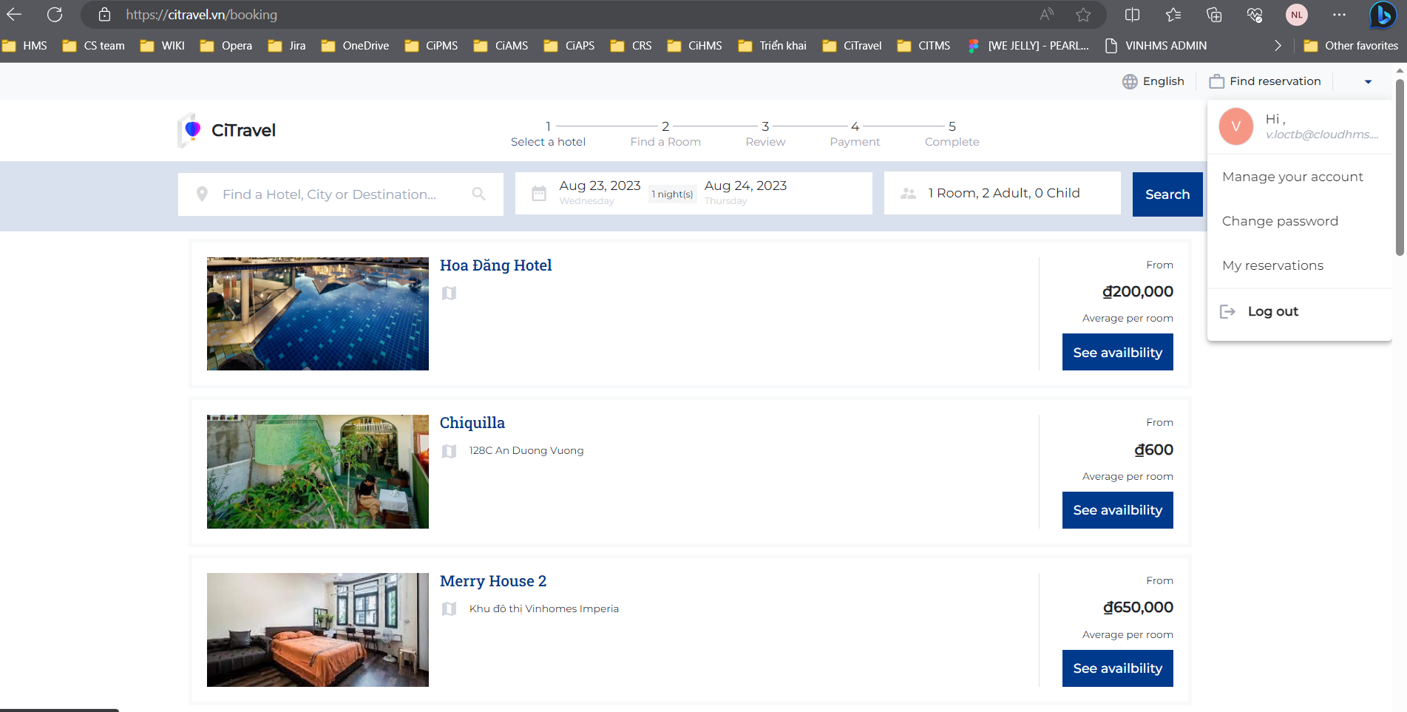Click the map icon under Chiquilla
Screen dimensions: 1407x712
(x=449, y=451)
